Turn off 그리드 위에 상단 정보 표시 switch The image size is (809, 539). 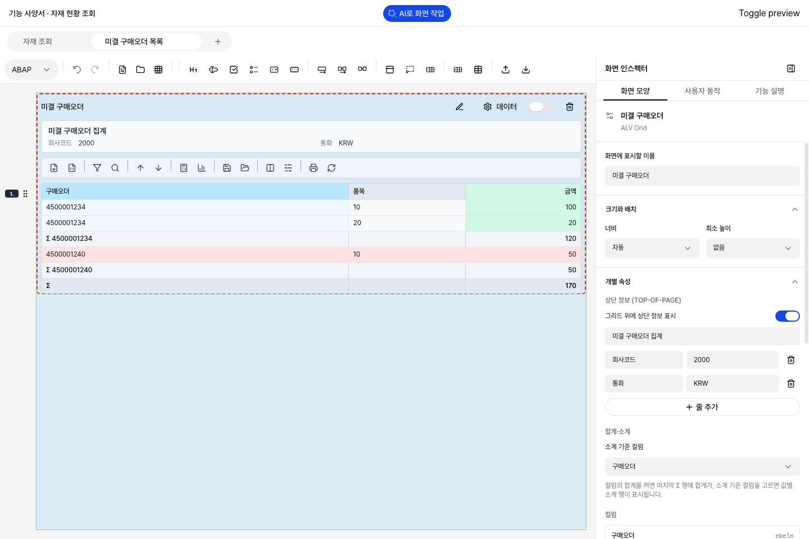pyautogui.click(x=788, y=316)
